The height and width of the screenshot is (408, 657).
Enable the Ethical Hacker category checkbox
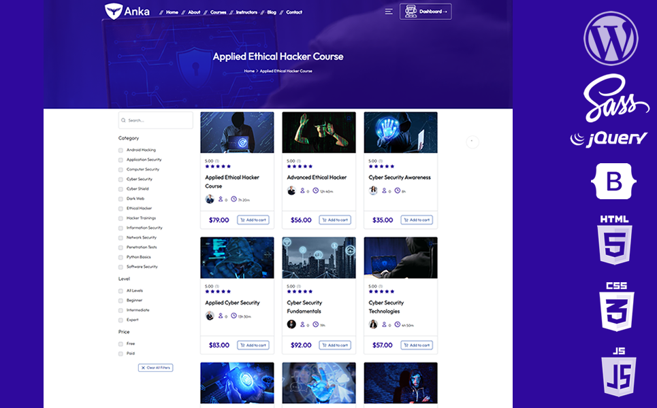coord(121,209)
